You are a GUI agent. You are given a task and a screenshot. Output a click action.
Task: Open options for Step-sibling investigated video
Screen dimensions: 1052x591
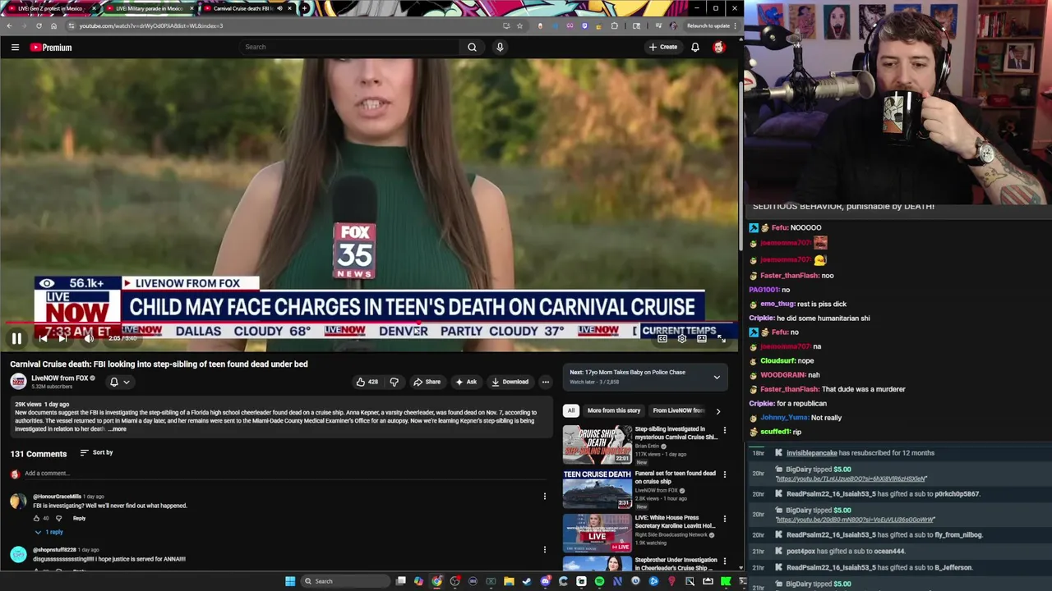(724, 430)
